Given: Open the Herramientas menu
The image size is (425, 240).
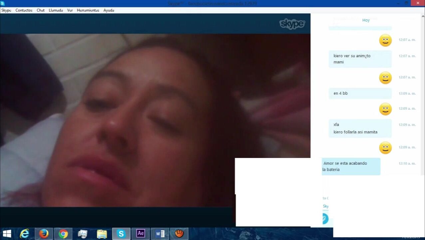Looking at the screenshot, I should (88, 10).
